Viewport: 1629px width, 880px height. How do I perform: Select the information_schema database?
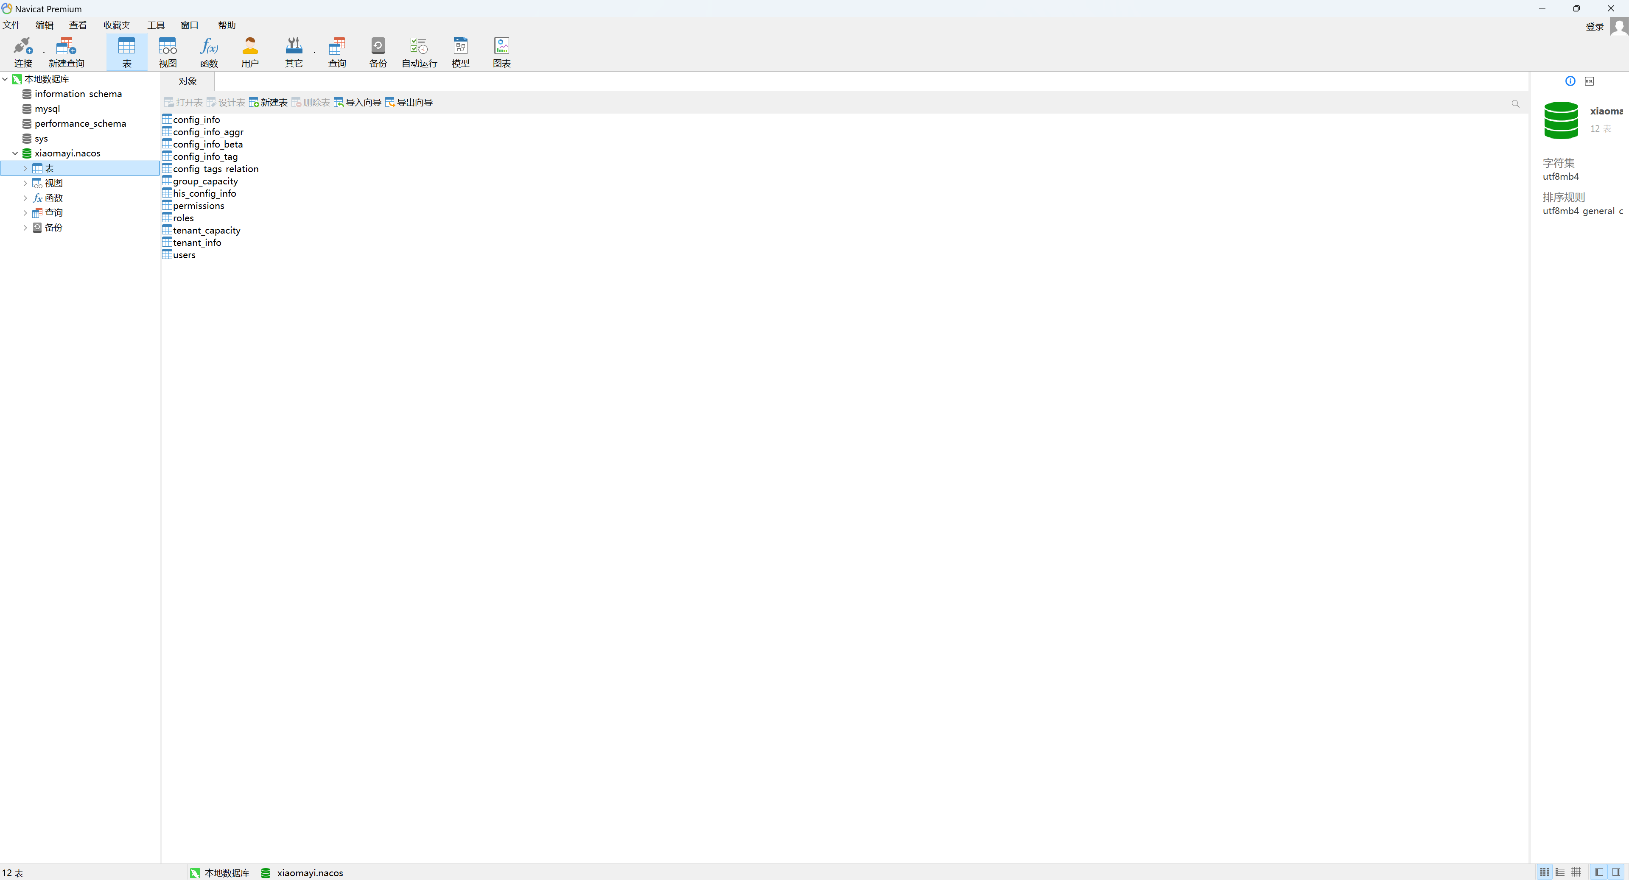tap(78, 94)
